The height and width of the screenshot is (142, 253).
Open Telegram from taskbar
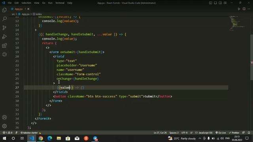tap(95, 138)
